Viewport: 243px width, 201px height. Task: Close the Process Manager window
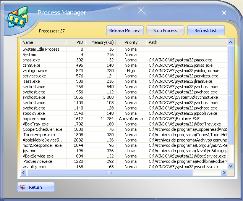coord(224,13)
